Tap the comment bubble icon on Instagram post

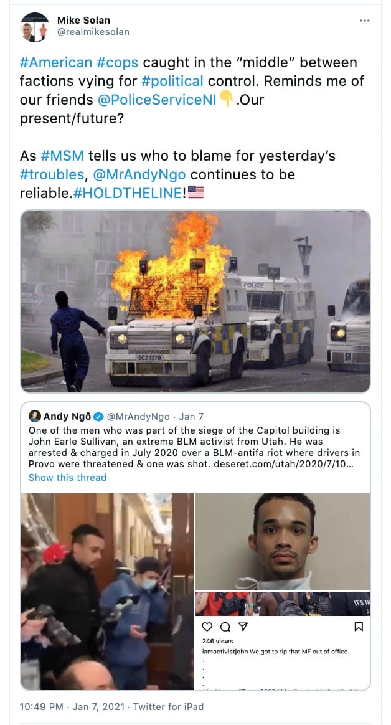[x=225, y=627]
